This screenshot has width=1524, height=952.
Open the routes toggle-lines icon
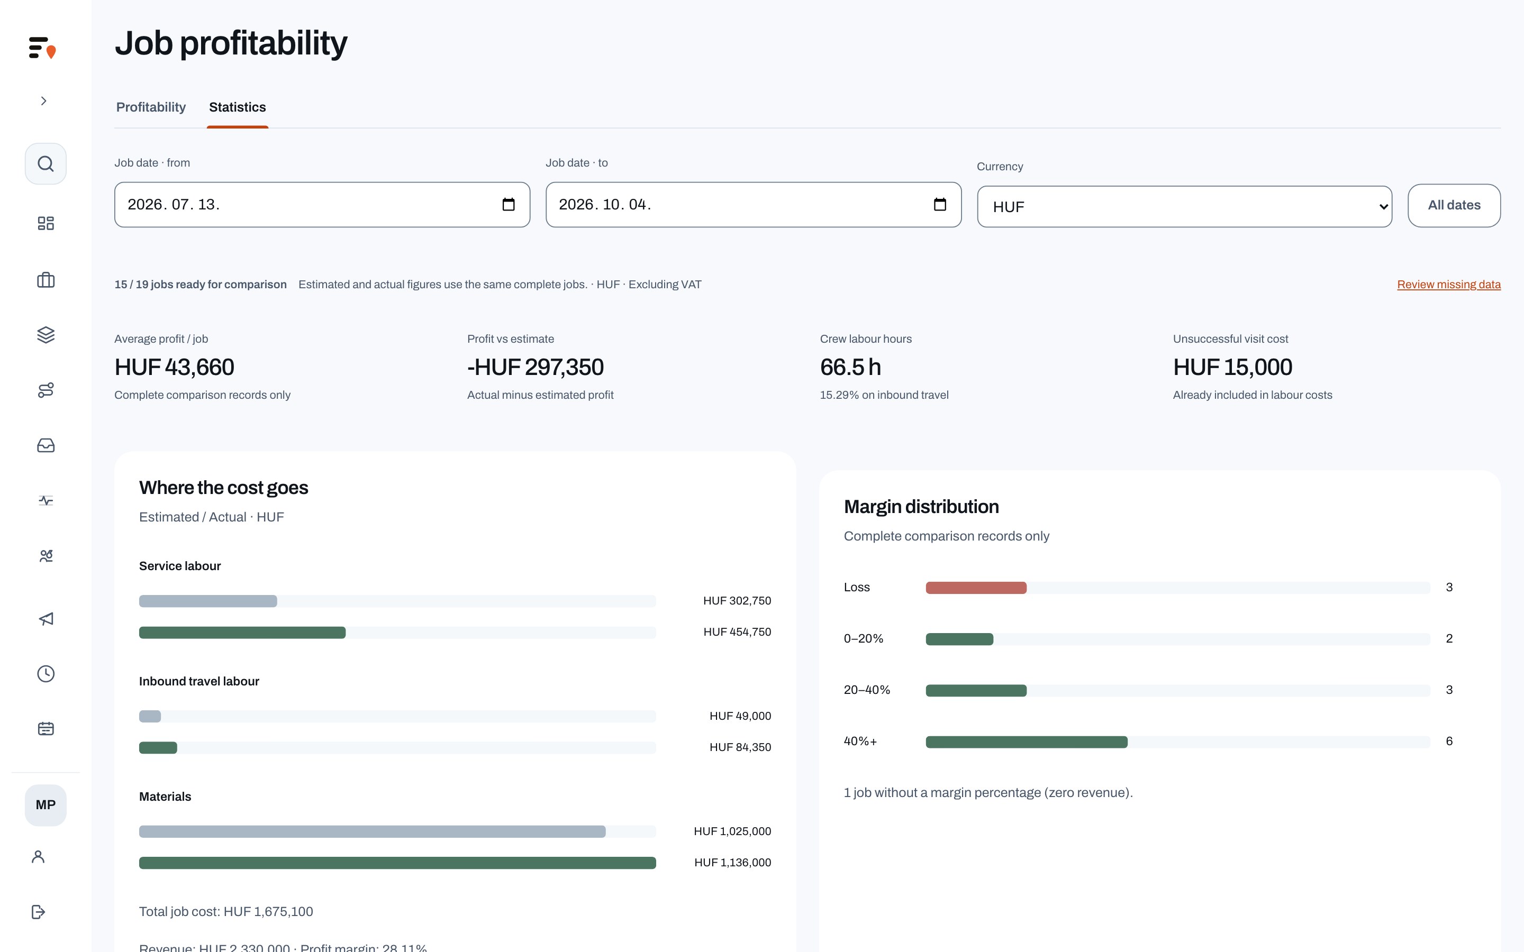[46, 390]
